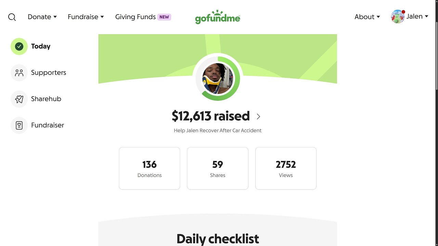Open Supporters people icon
Viewport: 438px width, 246px height.
click(19, 73)
